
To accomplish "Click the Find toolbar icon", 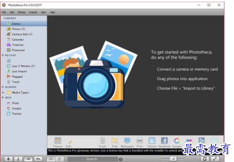I will (115, 143).
